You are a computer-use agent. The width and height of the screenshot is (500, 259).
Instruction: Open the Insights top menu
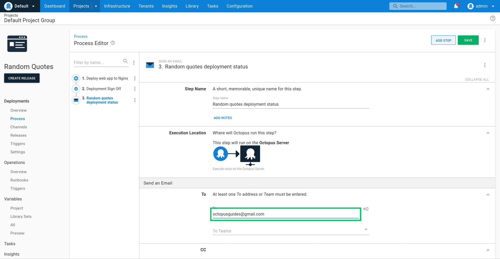(170, 6)
